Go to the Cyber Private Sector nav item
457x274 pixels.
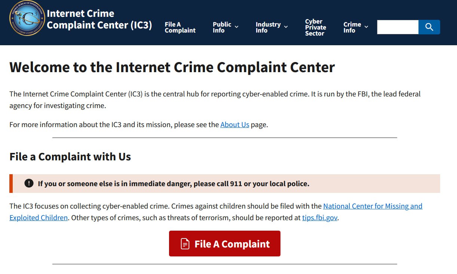(x=315, y=27)
